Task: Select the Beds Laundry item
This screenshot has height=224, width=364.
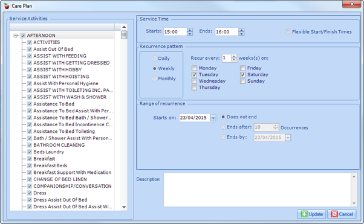Action: 48,152
